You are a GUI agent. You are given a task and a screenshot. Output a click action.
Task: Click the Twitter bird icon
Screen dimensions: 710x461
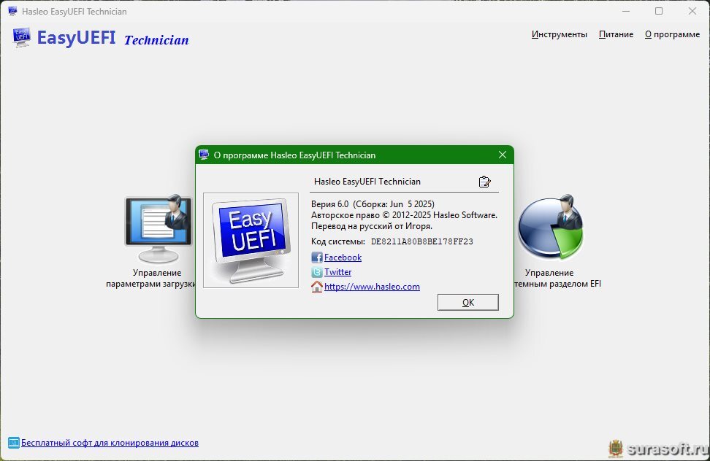click(317, 272)
